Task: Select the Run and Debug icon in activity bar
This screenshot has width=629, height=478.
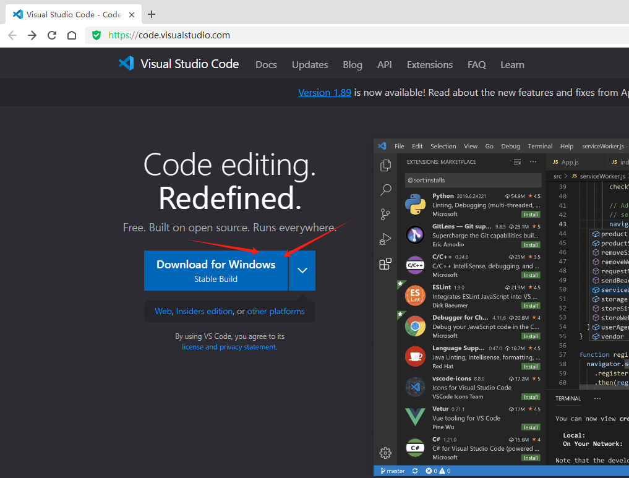Action: pos(385,239)
